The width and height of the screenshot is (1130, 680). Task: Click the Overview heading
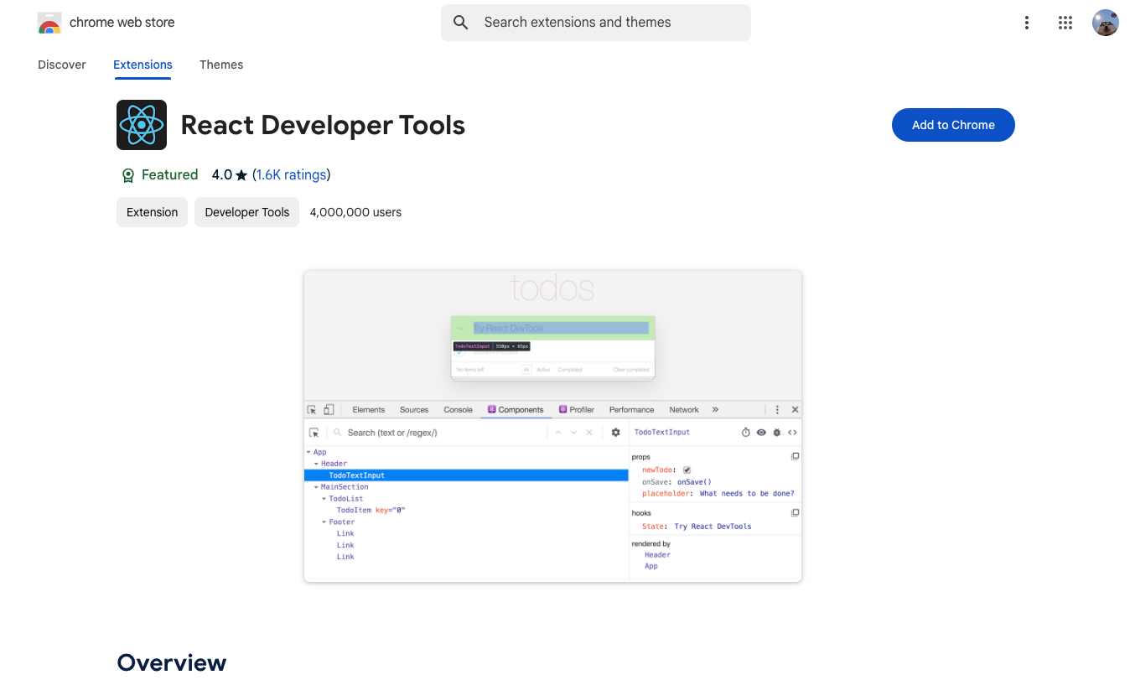(x=172, y=662)
